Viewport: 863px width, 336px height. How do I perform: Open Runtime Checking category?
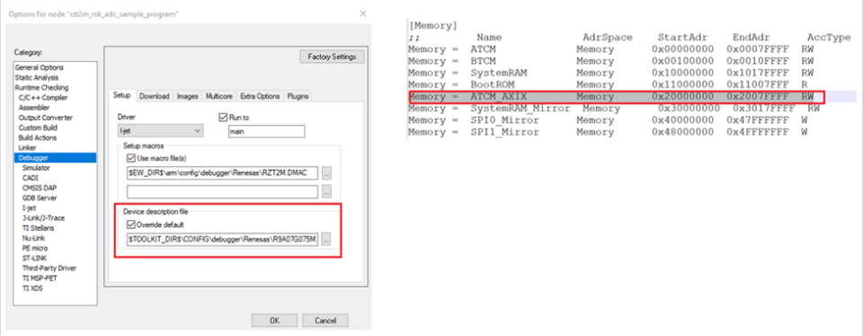(x=42, y=87)
